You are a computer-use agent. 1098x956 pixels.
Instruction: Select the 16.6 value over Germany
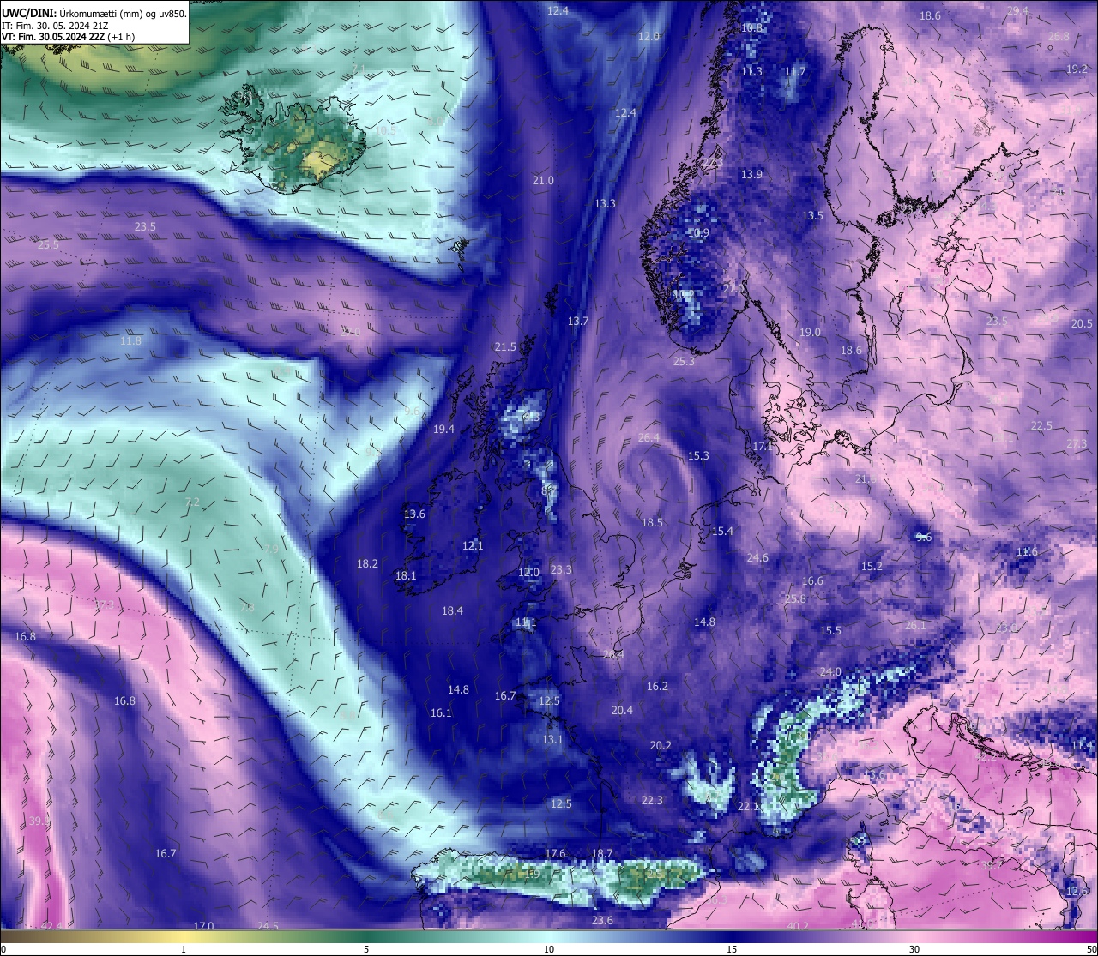pos(812,580)
